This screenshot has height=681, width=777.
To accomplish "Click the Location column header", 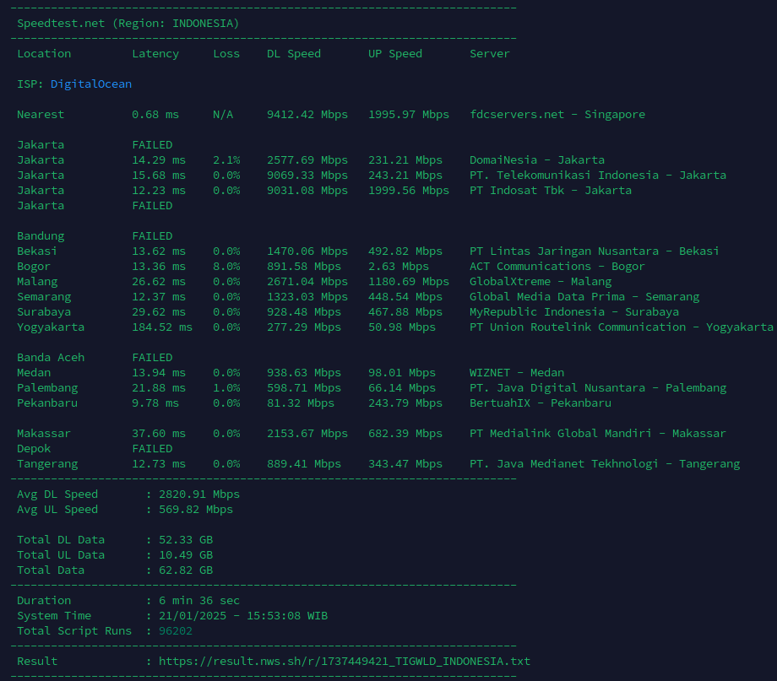I will coord(44,53).
